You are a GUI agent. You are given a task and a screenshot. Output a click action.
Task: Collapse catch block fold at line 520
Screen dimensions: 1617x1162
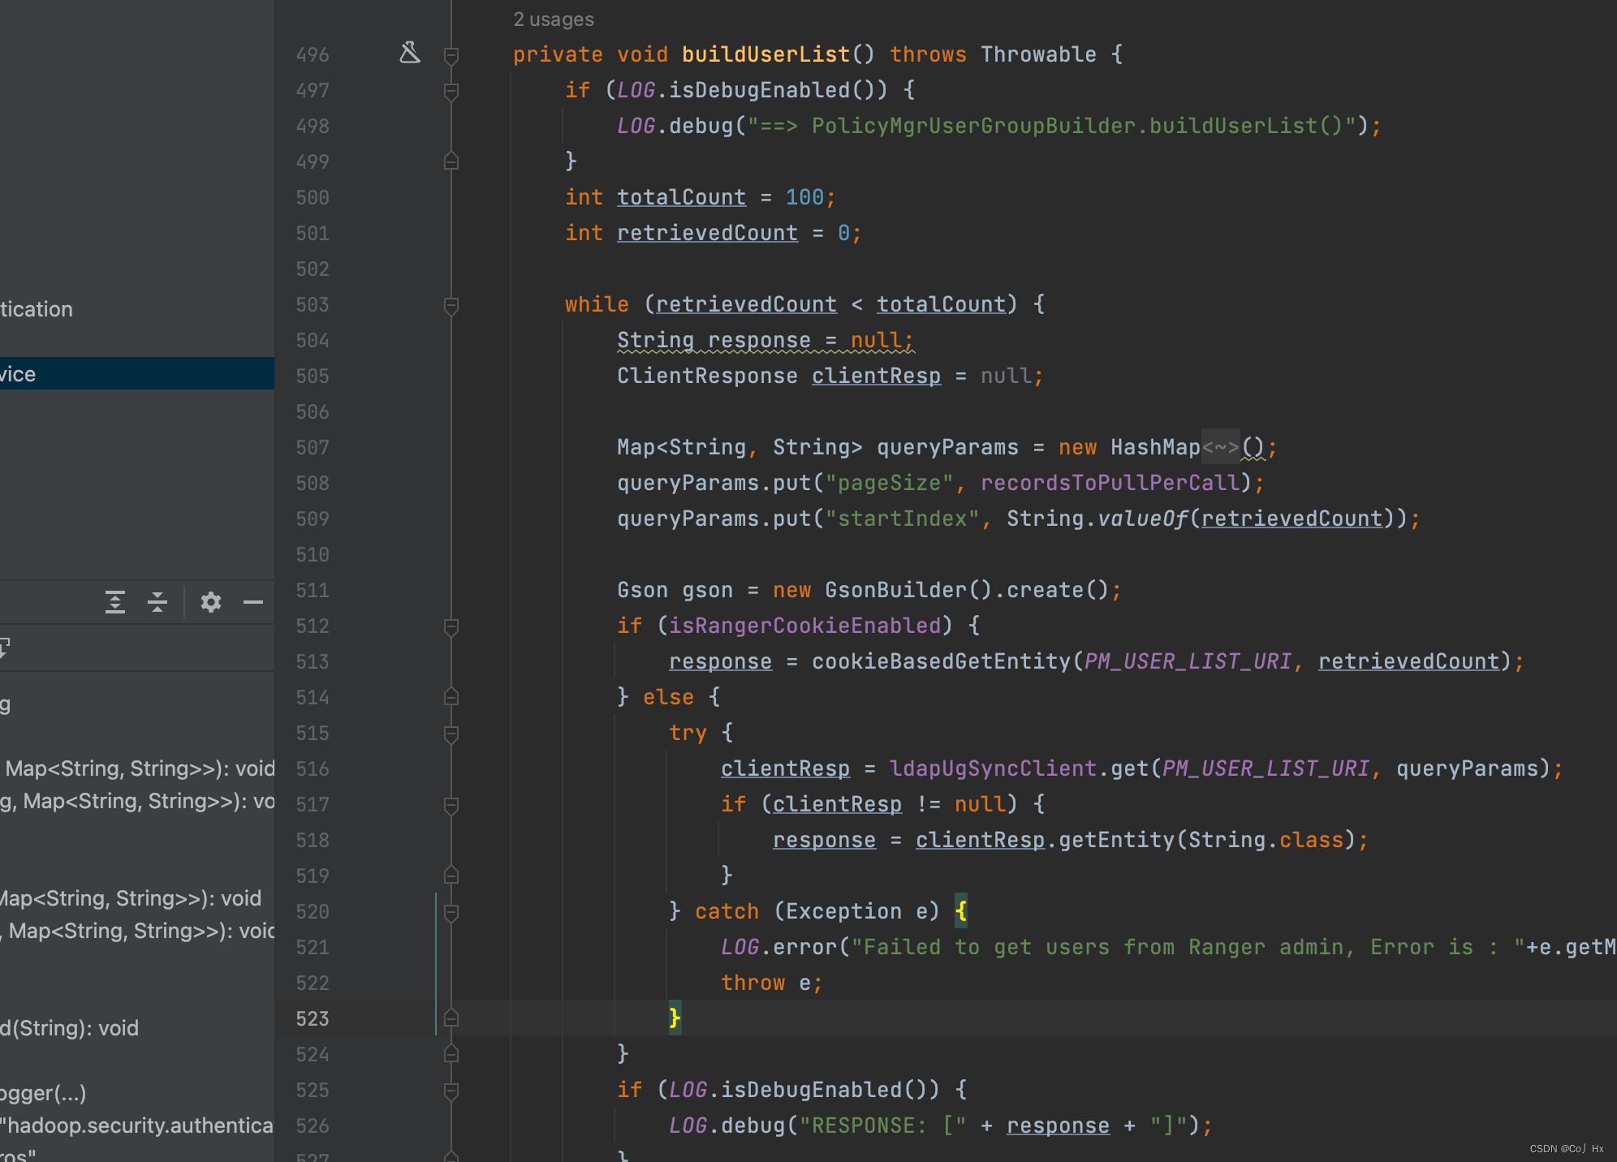[x=451, y=912]
